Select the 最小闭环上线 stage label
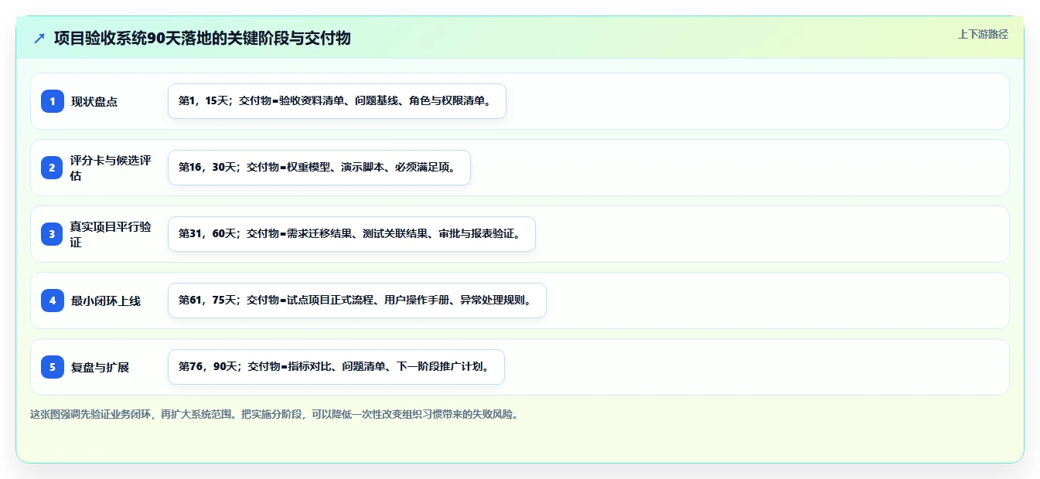 coord(106,301)
